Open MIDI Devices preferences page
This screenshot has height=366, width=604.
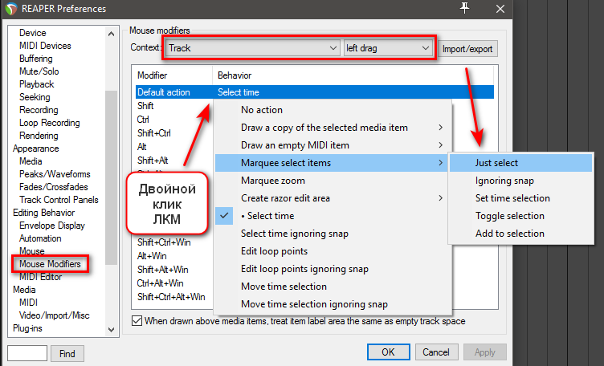[45, 46]
